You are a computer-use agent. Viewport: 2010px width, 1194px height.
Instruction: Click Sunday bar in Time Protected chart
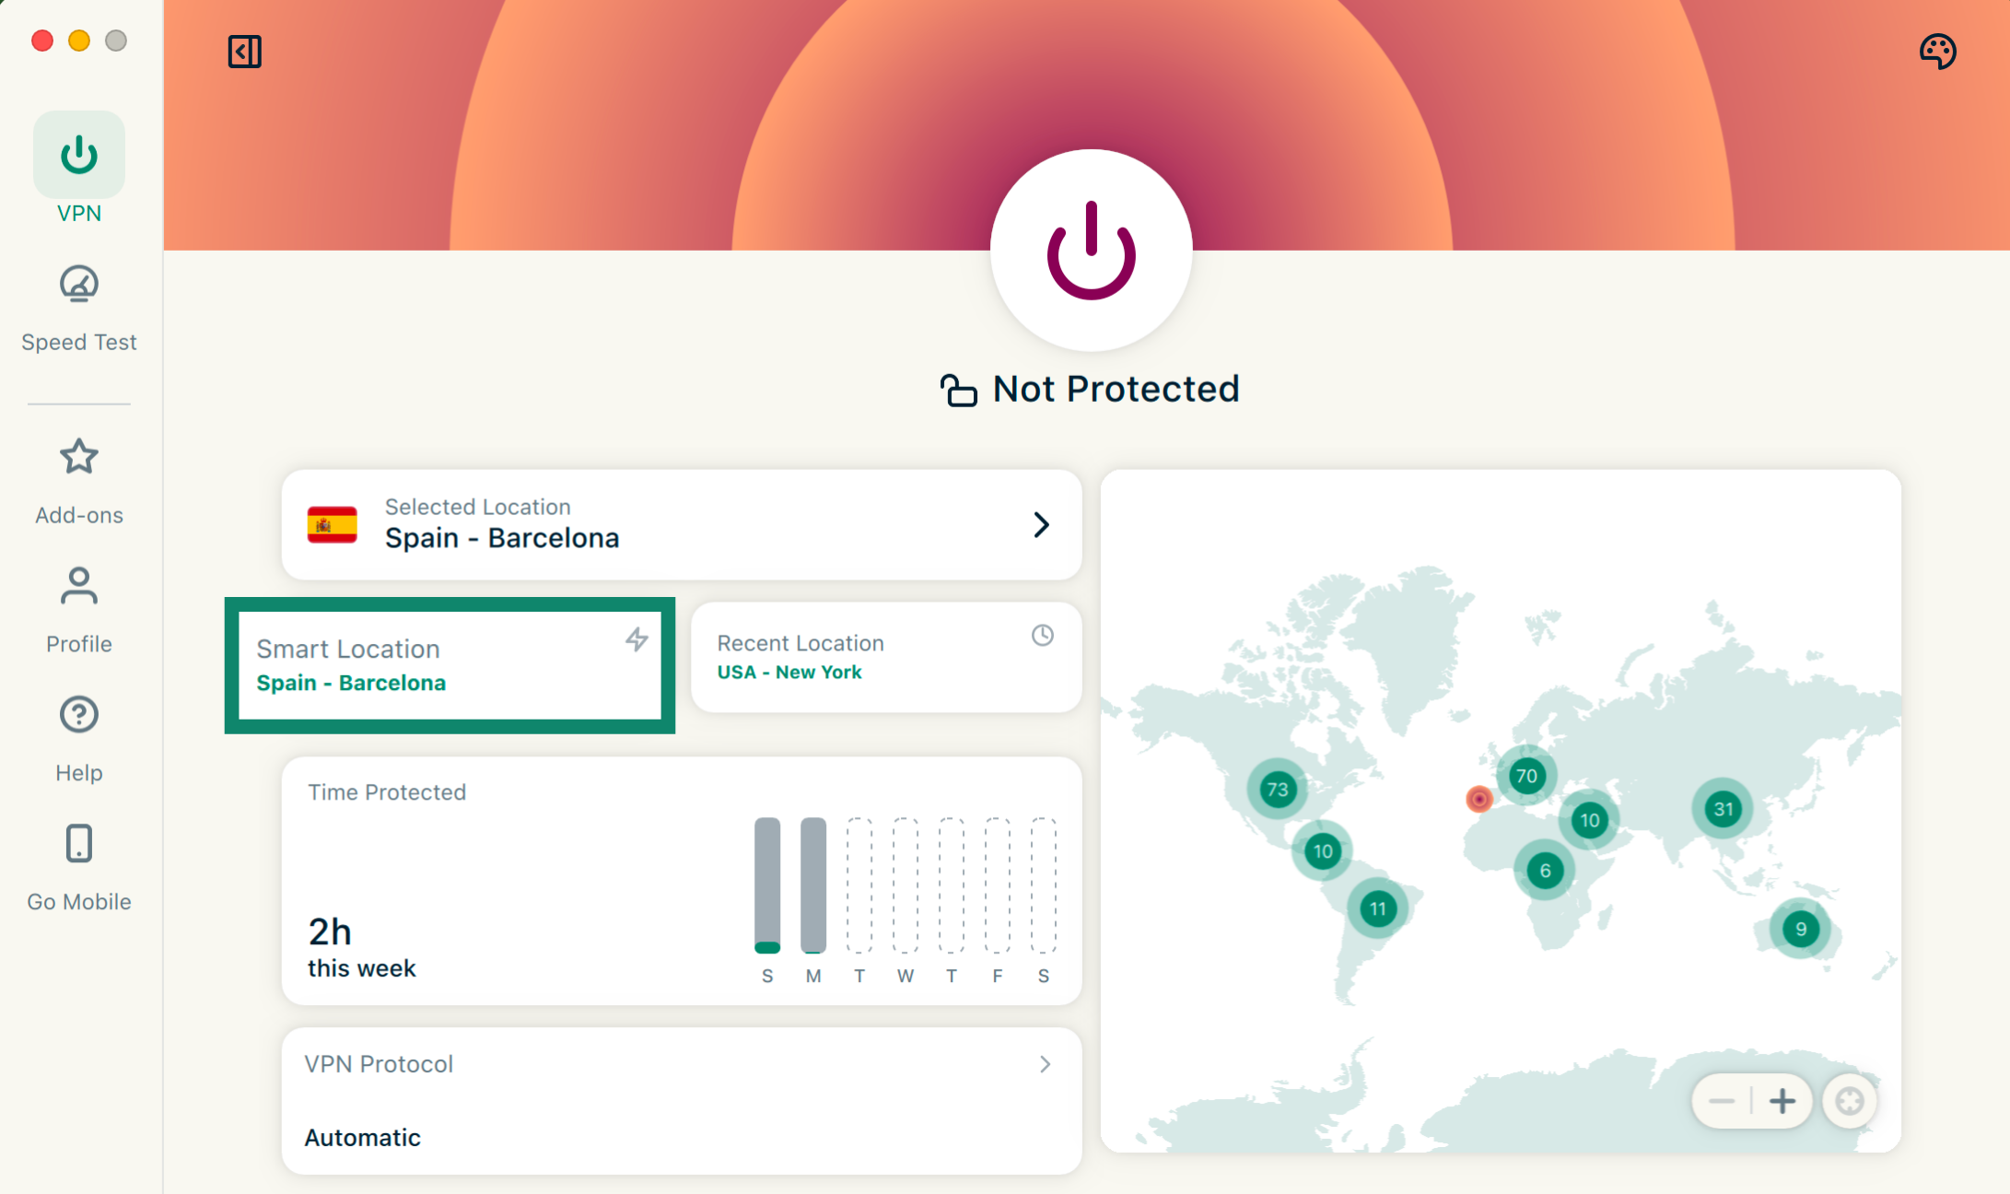[767, 884]
